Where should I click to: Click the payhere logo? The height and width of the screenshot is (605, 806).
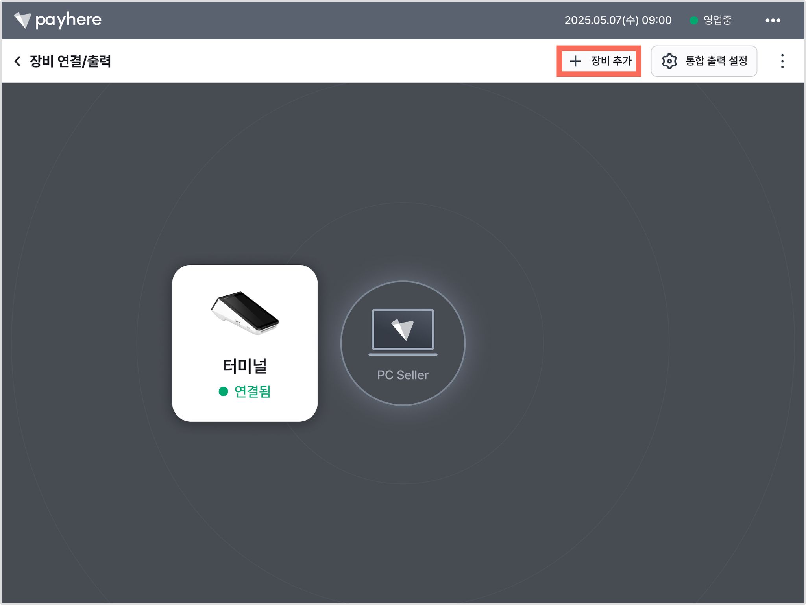click(57, 20)
